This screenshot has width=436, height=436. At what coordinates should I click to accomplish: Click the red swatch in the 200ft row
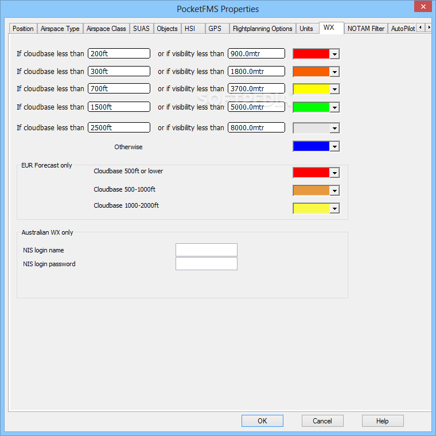(x=311, y=54)
